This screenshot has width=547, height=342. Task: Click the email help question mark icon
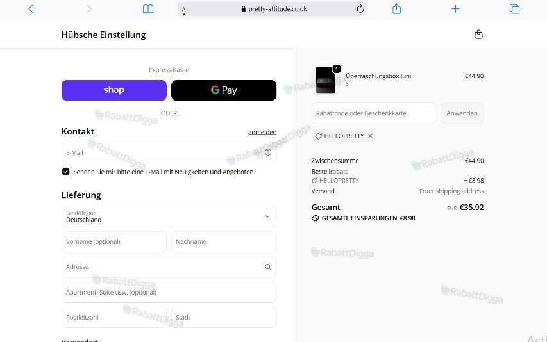click(x=268, y=152)
